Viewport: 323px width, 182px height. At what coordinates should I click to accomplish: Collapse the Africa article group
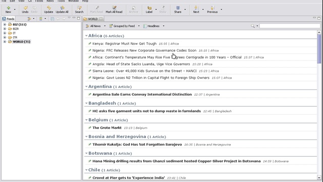pyautogui.click(x=86, y=36)
